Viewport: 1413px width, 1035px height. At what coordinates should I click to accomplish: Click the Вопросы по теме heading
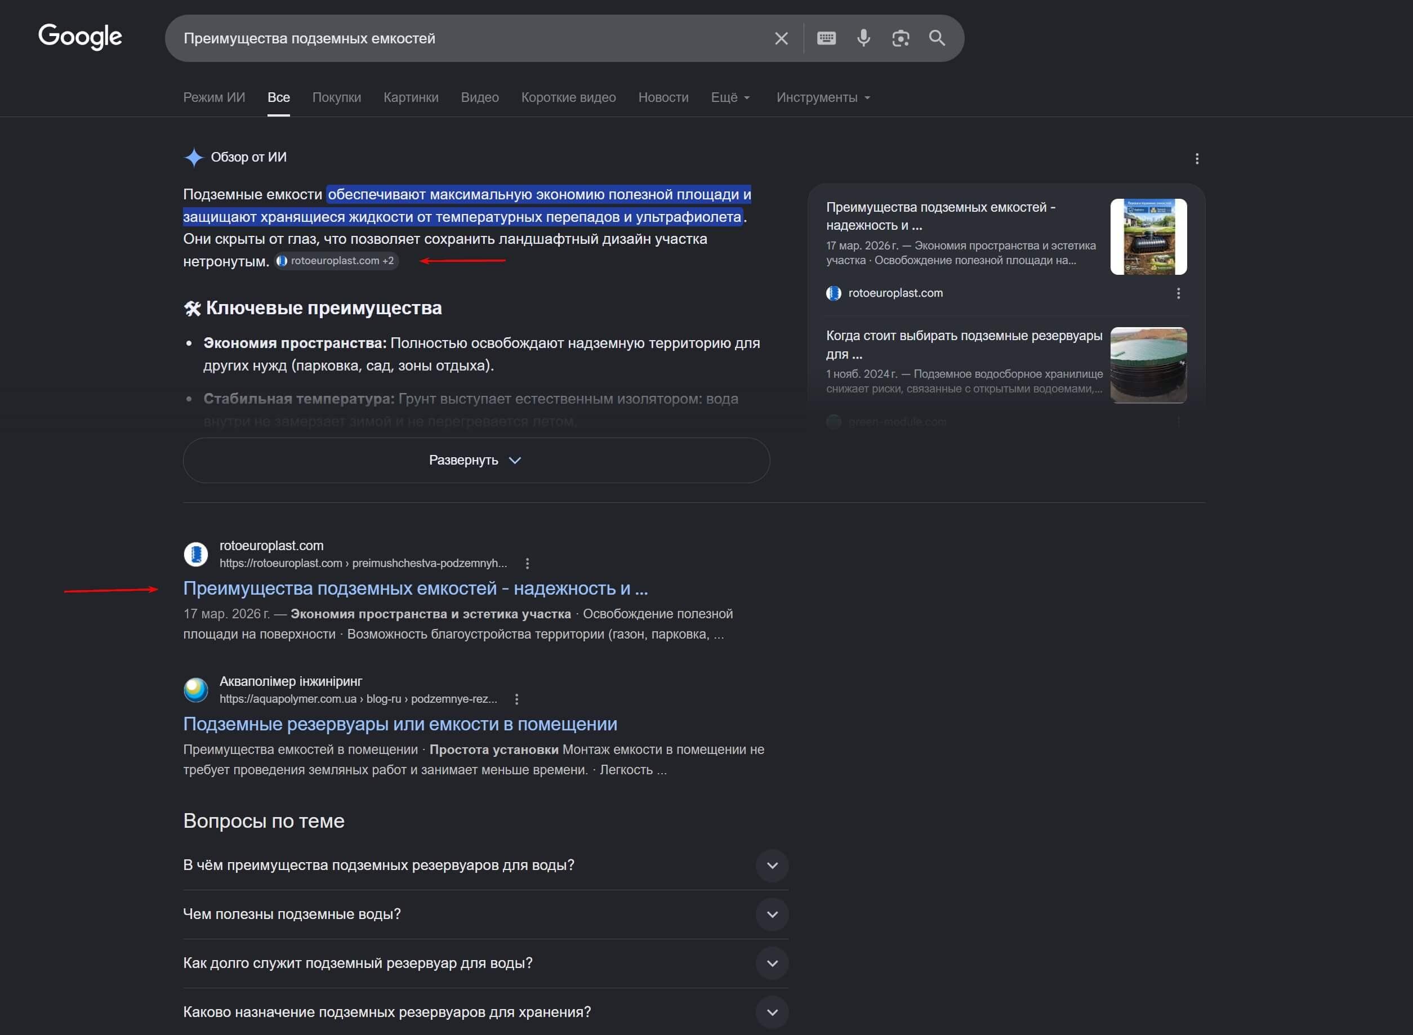pos(264,820)
